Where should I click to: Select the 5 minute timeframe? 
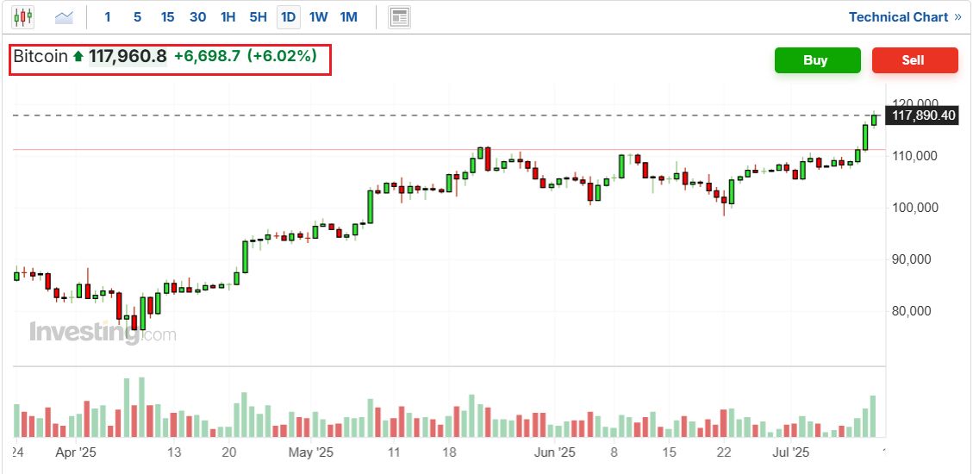[x=137, y=16]
